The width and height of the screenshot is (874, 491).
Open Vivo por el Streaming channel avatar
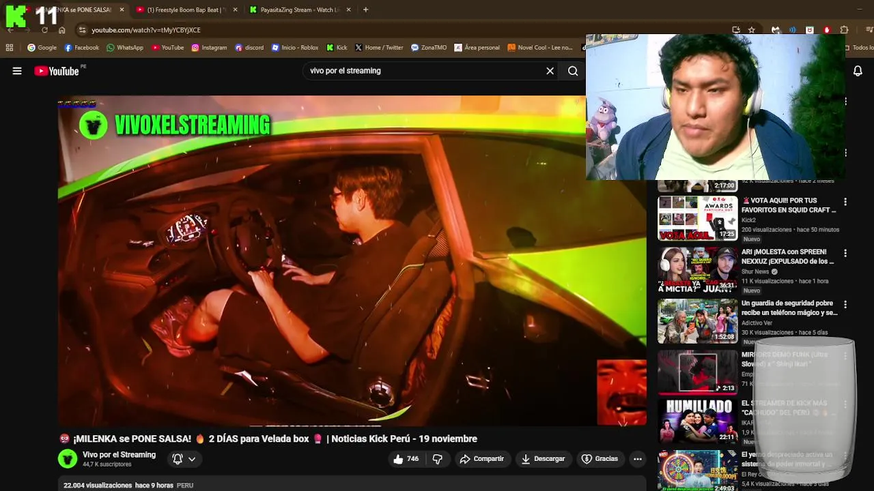click(x=68, y=459)
